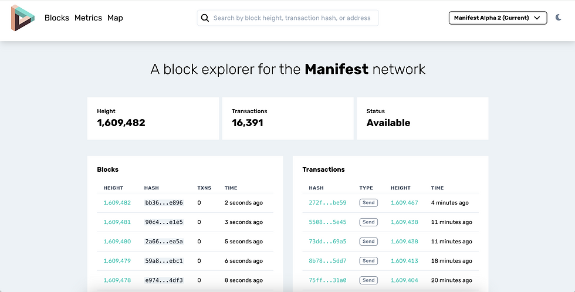Open block 1,609,482 in Blocks table
575x292 pixels.
[117, 203]
